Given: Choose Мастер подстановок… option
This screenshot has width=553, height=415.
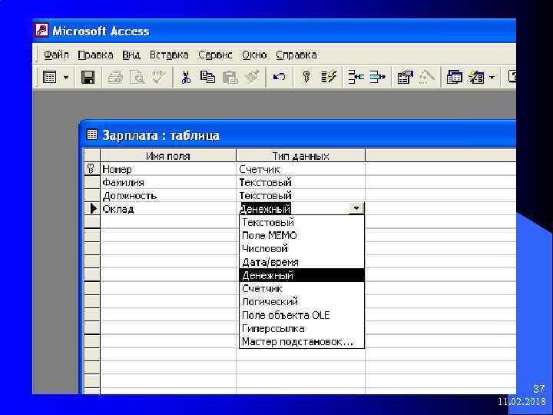Looking at the screenshot, I should (302, 341).
